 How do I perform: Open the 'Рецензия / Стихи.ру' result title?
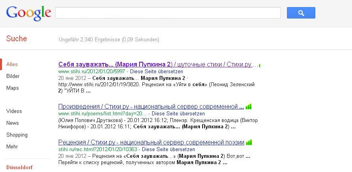click(x=151, y=142)
